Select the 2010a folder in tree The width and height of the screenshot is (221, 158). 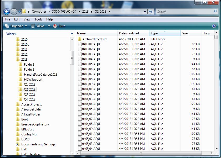coord(25,45)
